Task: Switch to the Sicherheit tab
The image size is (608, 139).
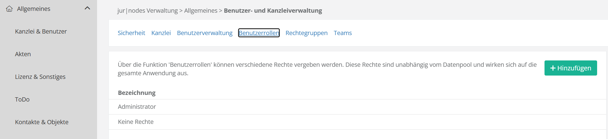Action: 131,33
